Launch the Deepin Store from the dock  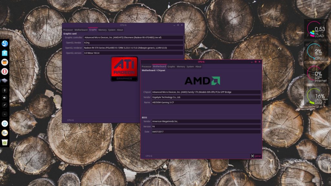(5, 53)
